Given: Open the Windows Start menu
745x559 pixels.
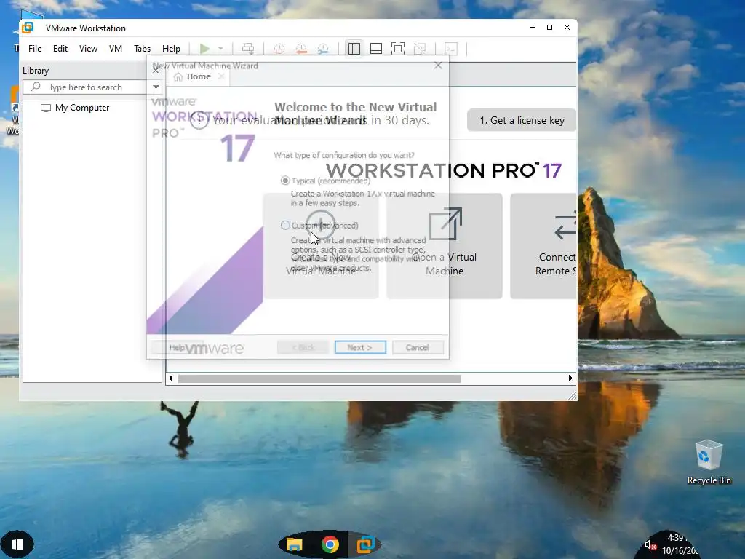Looking at the screenshot, I should [x=17, y=544].
